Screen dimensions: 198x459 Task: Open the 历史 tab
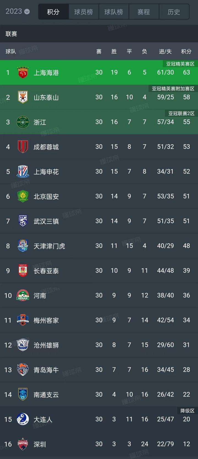click(x=174, y=12)
